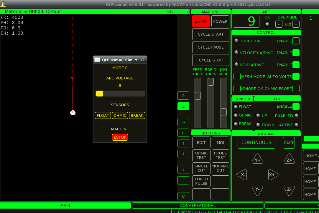Click the LinuxCNC penguin icon in title bar

click(x=3, y=4)
